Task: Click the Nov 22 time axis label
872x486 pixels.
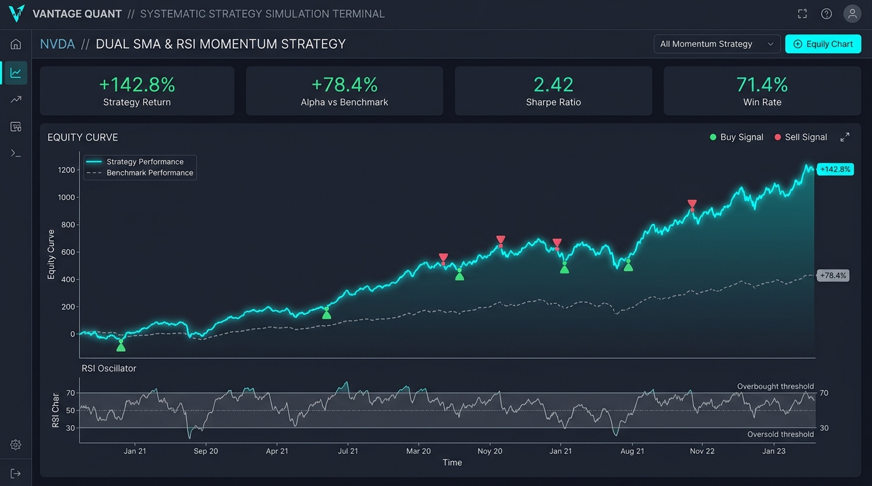Action: 702,451
